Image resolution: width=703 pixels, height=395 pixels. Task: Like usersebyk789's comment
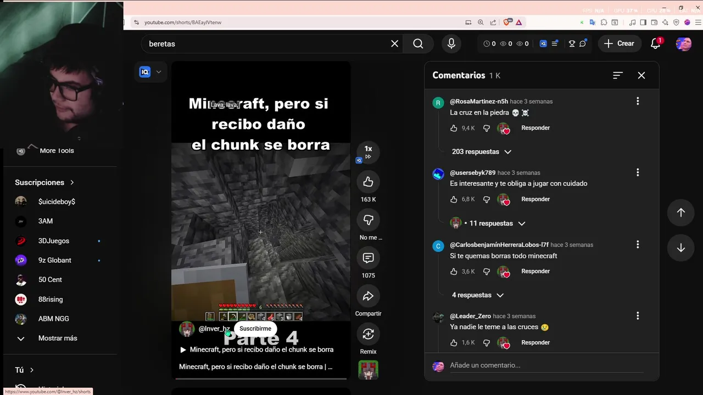[454, 199]
